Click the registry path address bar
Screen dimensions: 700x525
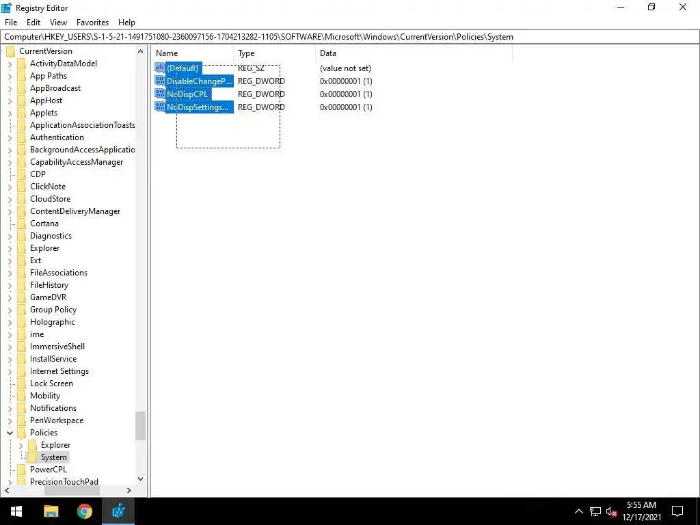[x=349, y=37]
